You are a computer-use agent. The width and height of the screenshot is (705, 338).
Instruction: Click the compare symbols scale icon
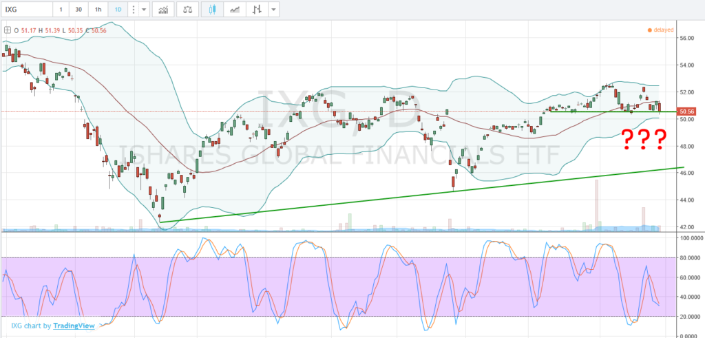pos(187,10)
